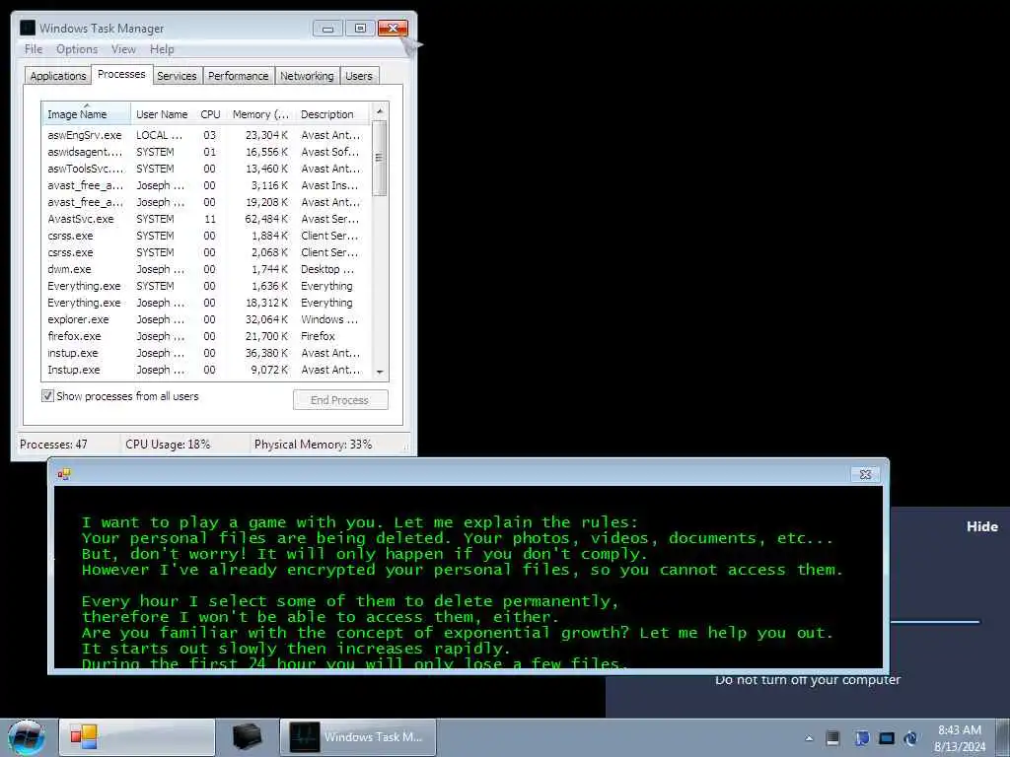This screenshot has height=757, width=1010.
Task: Show hidden tray icons arrow
Action: coord(809,738)
